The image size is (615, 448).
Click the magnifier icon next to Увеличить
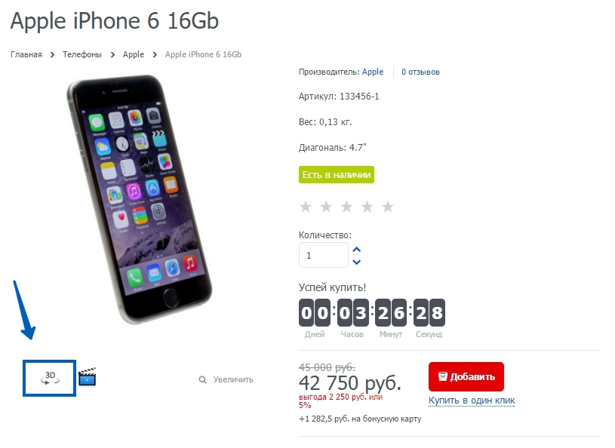[202, 380]
